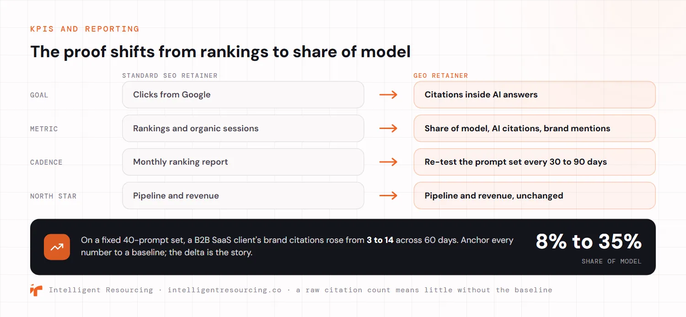Select 'Re-test the prompt set every 30 to 90 days' card
This screenshot has width=686, height=317.
click(x=535, y=162)
